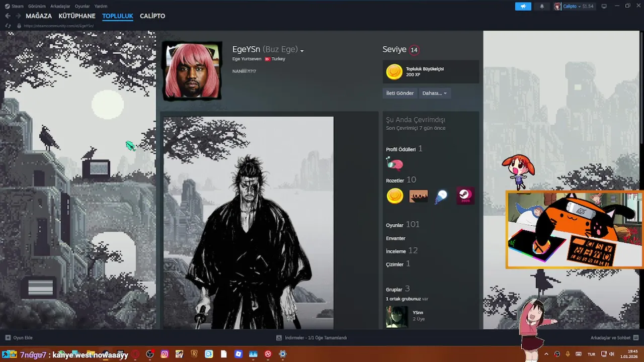This screenshot has height=362, width=644.
Task: Switch Steam to Big Picture mode
Action: point(604,6)
